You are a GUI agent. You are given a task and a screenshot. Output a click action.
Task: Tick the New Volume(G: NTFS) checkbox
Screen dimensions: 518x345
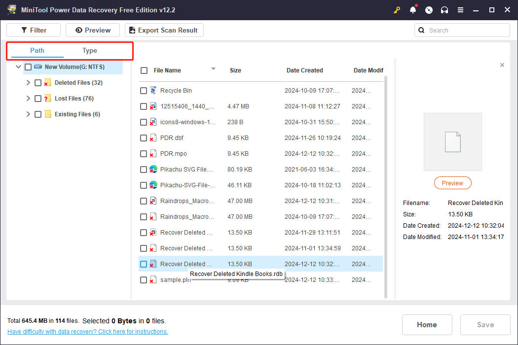coord(29,67)
